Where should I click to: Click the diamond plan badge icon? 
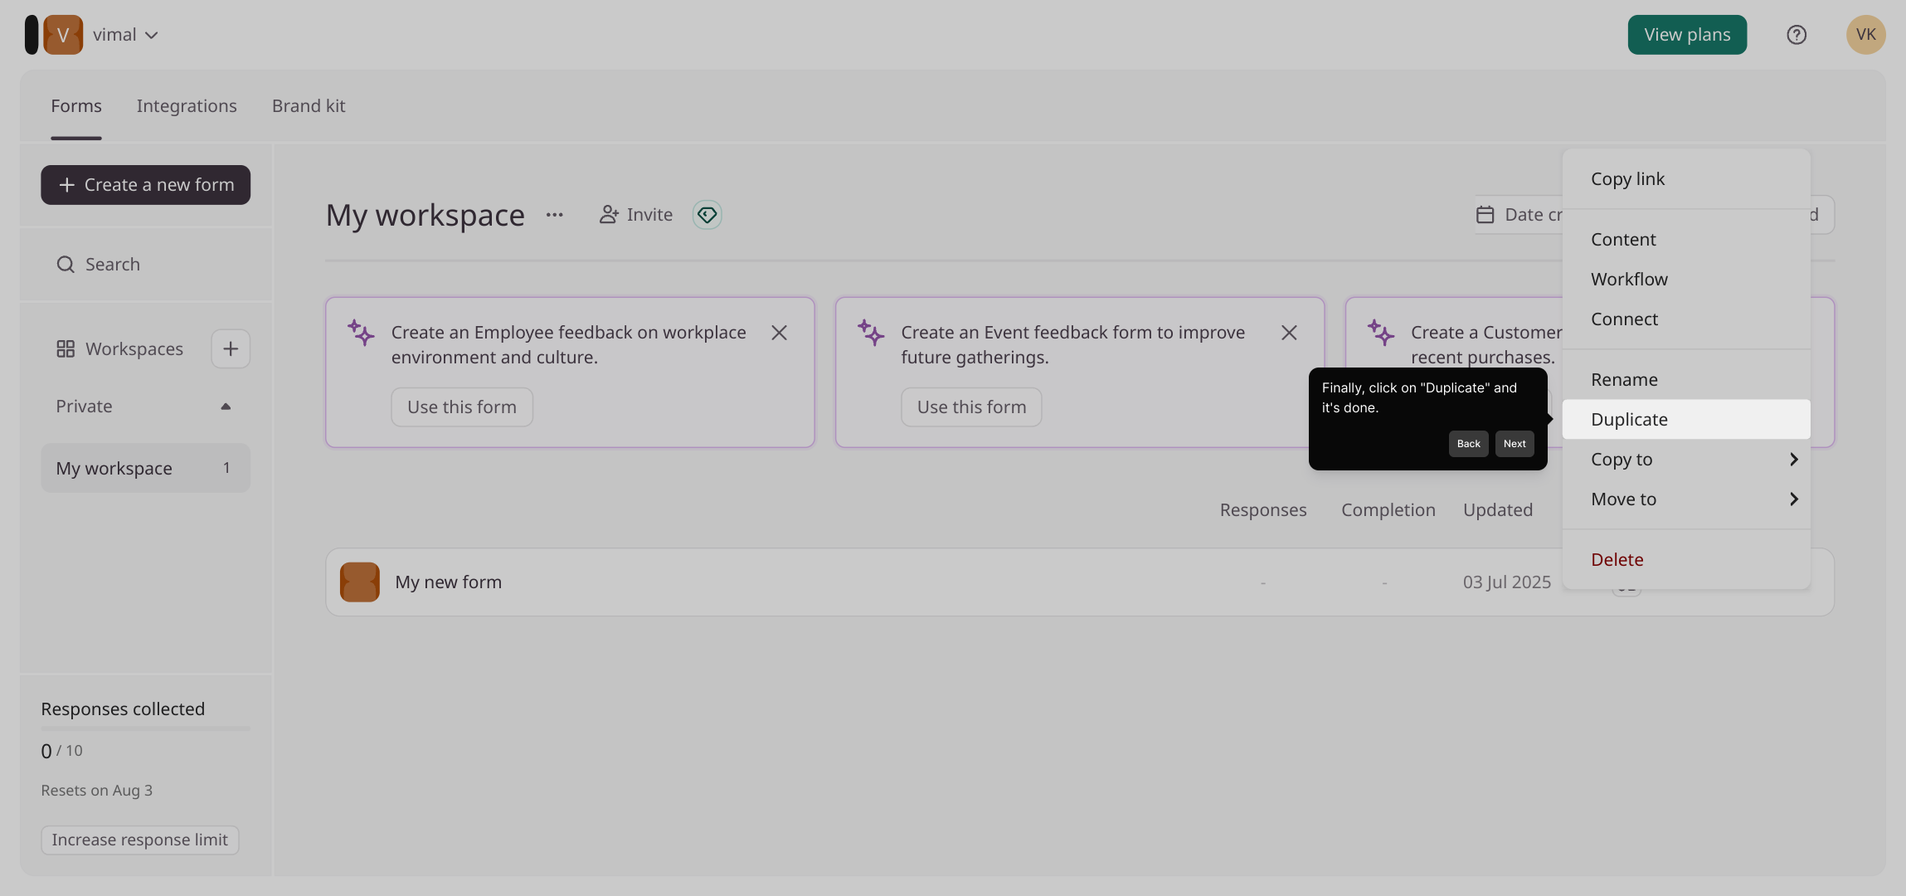tap(707, 215)
